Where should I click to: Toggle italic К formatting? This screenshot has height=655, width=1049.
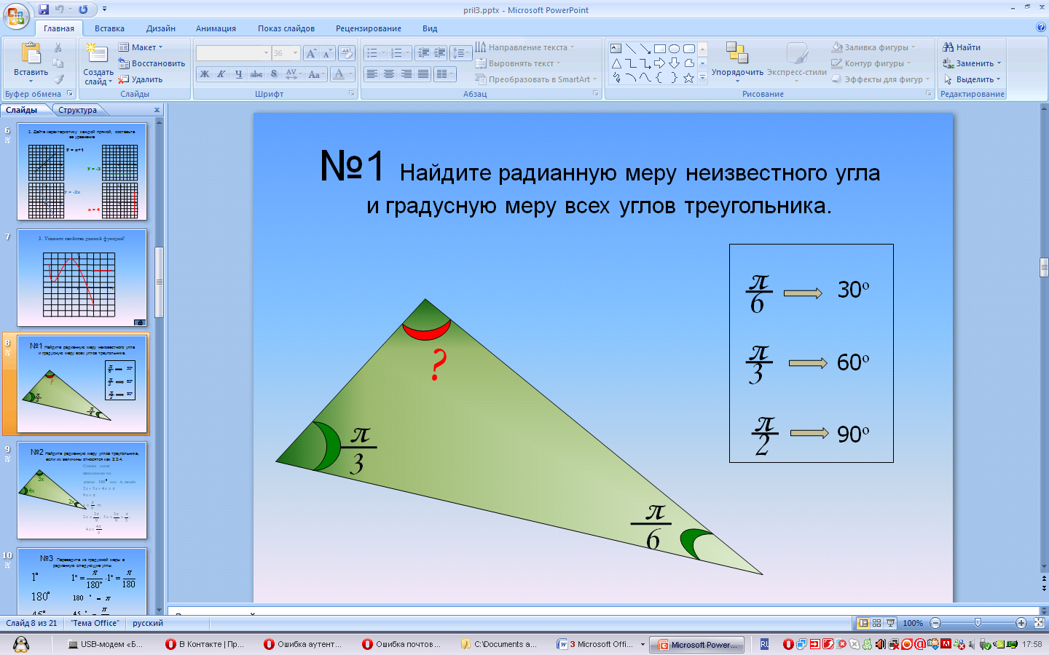coord(221,74)
